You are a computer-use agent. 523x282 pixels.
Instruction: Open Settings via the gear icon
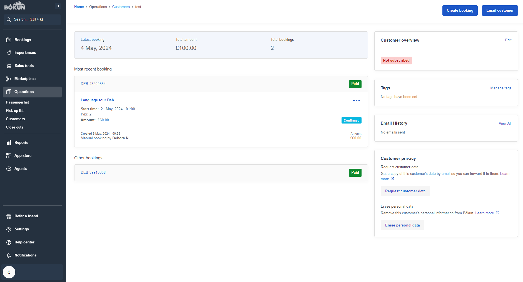click(x=9, y=229)
